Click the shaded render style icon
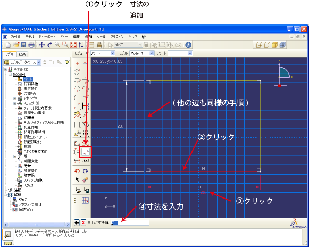The image size is (309, 248). 275,45
